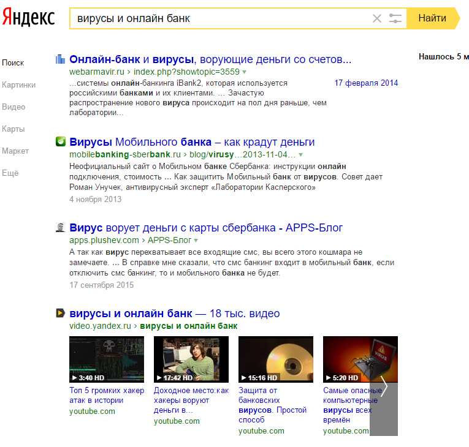Viewport: 469px width, 447px height.
Task: Click the webarmavir.ru result favicon
Action: 61,59
